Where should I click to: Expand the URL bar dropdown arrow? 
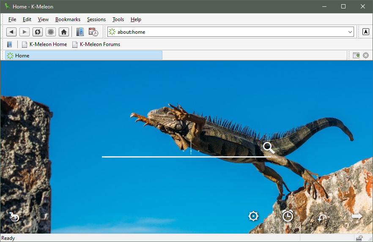click(350, 32)
